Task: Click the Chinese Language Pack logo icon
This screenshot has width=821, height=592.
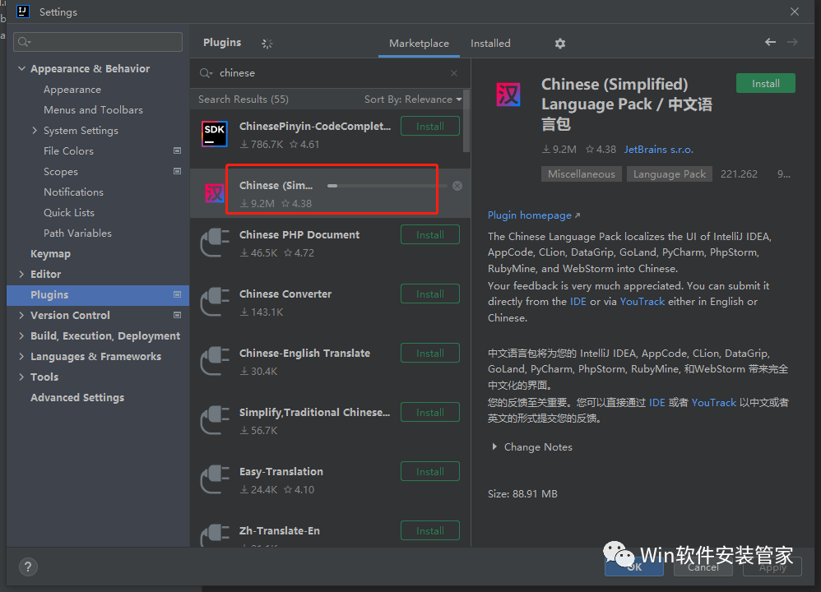Action: point(508,95)
